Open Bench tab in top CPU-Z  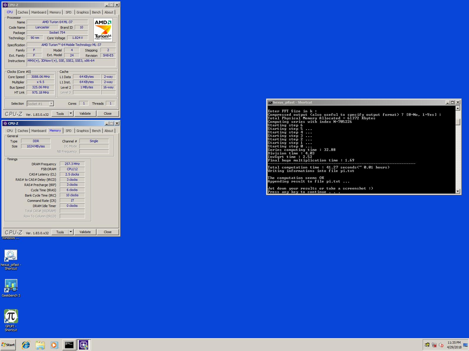[96, 12]
